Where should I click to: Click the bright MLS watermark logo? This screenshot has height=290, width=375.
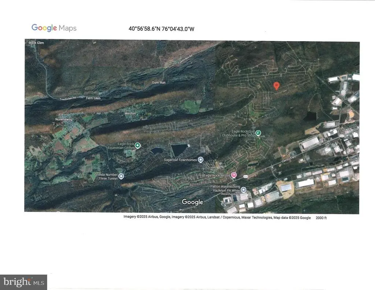click(23, 282)
